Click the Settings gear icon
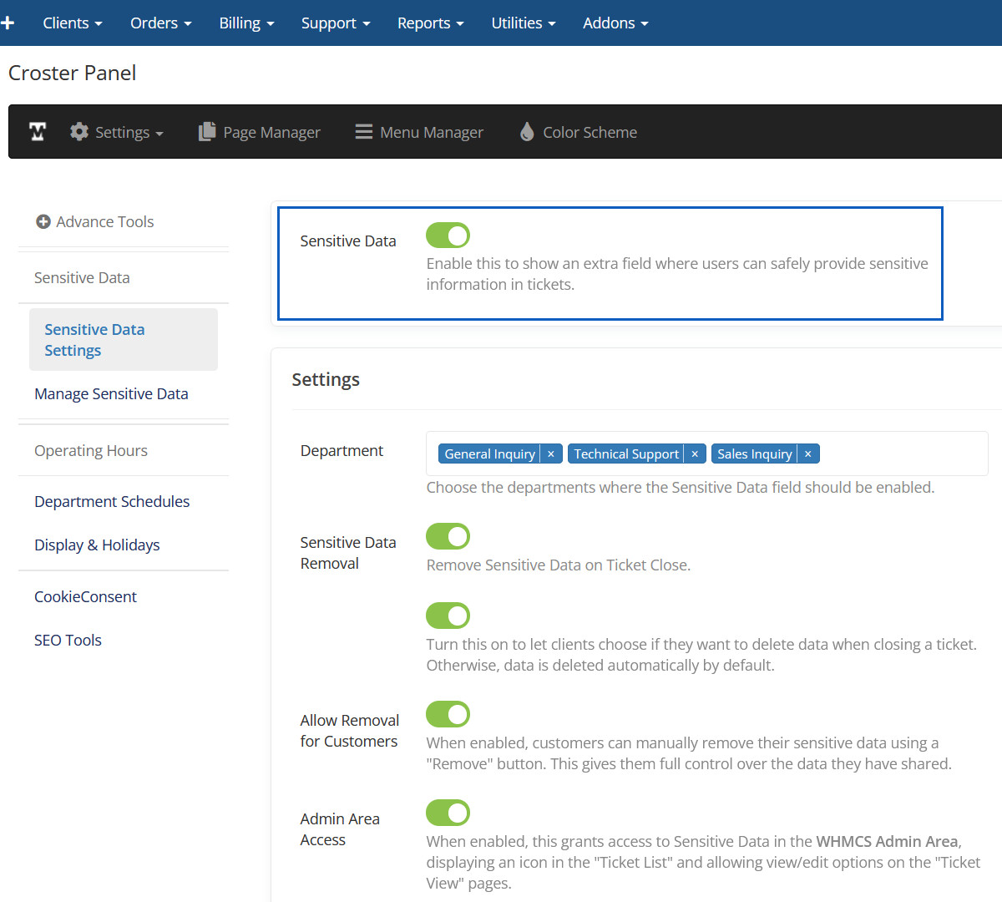Screen dimensions: 1002x902 (79, 132)
